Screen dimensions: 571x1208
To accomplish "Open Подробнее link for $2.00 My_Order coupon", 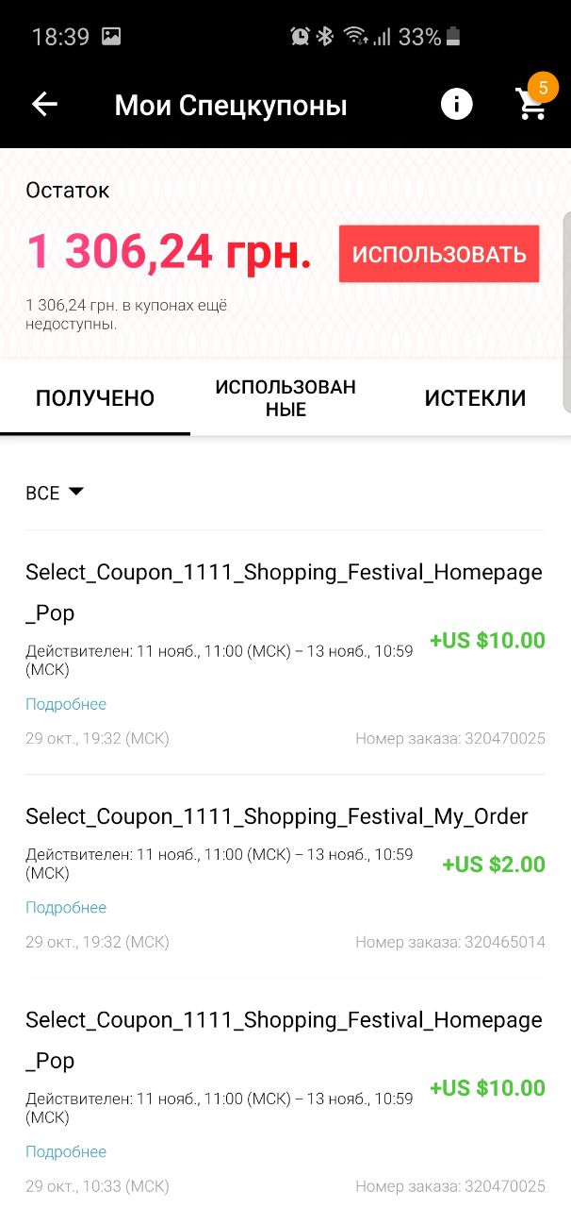I will [66, 907].
